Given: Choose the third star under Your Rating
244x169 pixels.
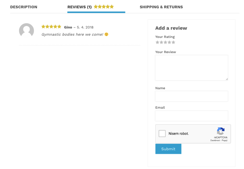Looking at the screenshot, I should coord(166,42).
